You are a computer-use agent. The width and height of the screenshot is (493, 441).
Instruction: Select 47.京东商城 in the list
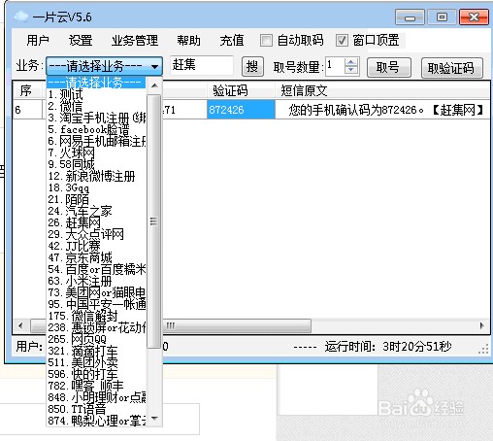(x=96, y=257)
